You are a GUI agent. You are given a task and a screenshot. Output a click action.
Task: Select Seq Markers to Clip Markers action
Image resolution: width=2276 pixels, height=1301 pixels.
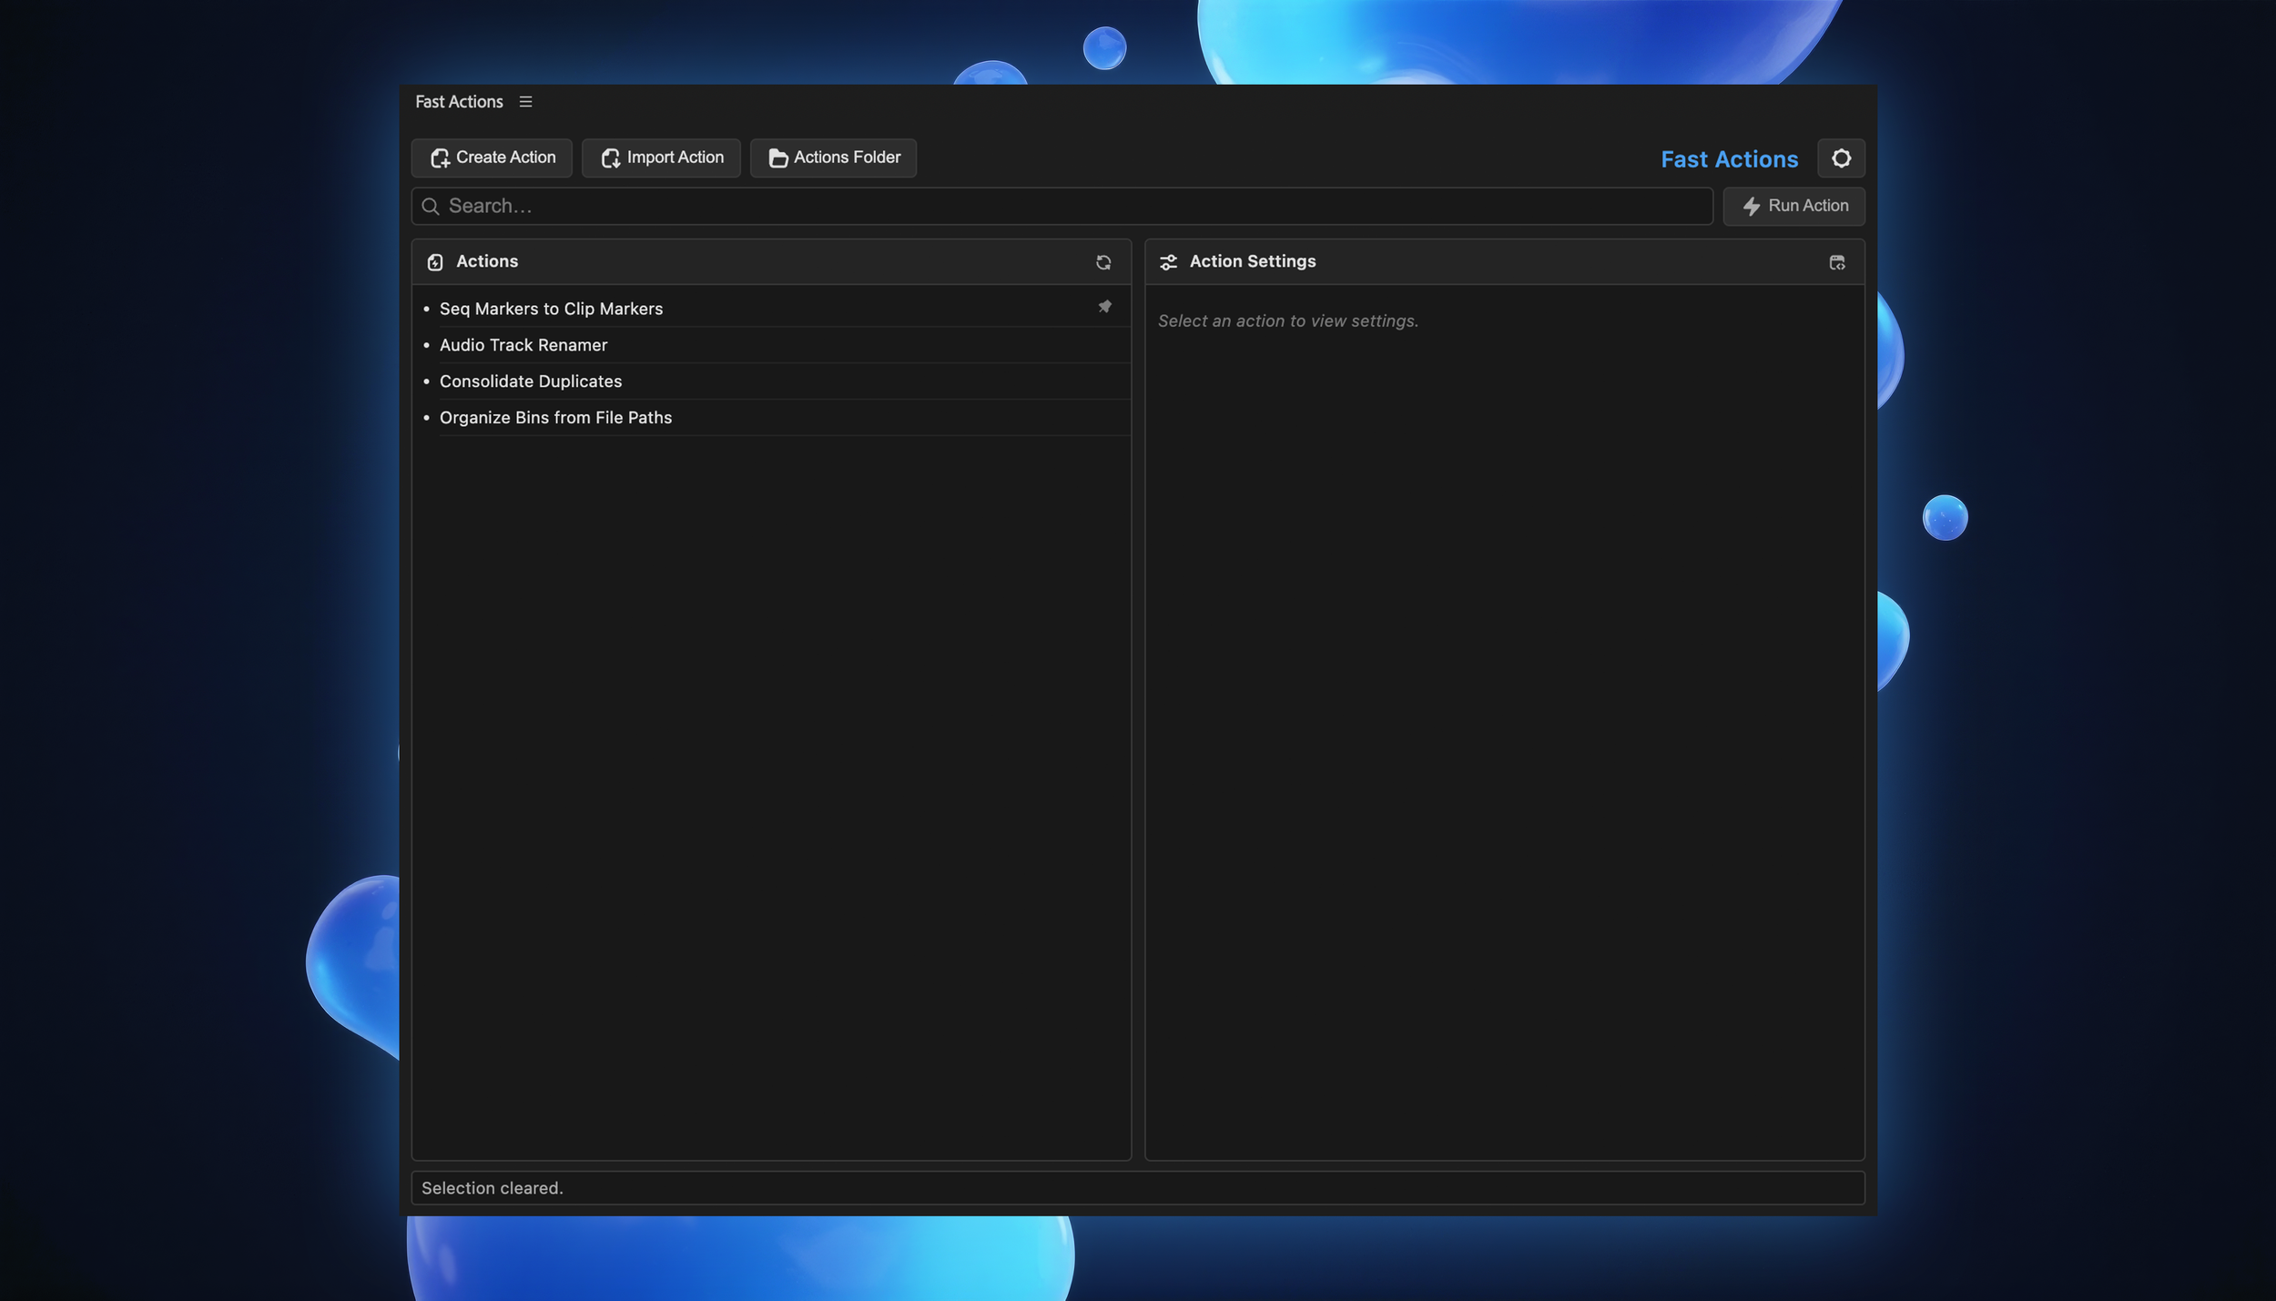tap(551, 309)
